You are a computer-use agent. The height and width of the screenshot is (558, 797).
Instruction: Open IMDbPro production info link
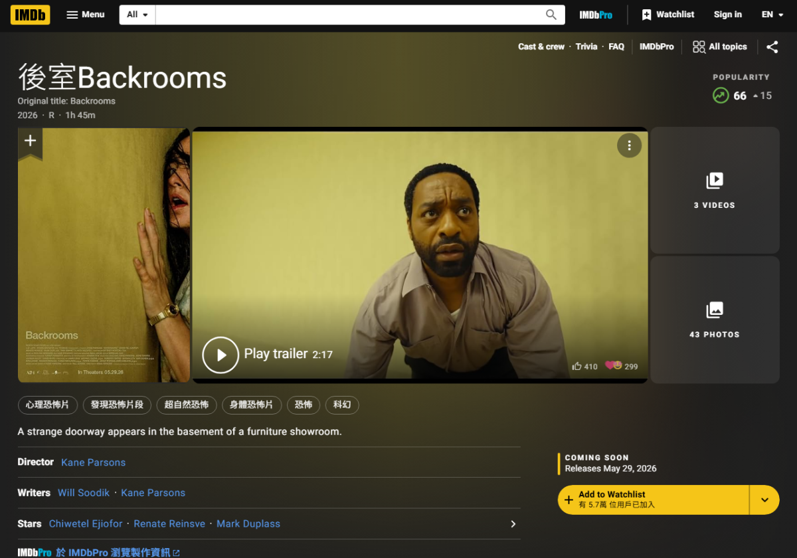pyautogui.click(x=118, y=553)
